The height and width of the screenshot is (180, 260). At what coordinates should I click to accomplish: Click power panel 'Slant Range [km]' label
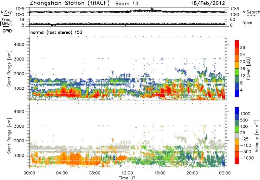[x=9, y=69]
